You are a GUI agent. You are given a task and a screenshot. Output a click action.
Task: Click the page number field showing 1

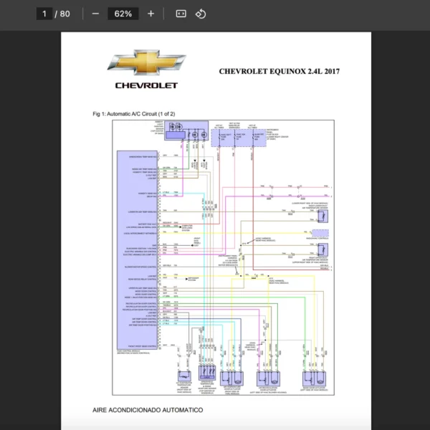pyautogui.click(x=44, y=14)
